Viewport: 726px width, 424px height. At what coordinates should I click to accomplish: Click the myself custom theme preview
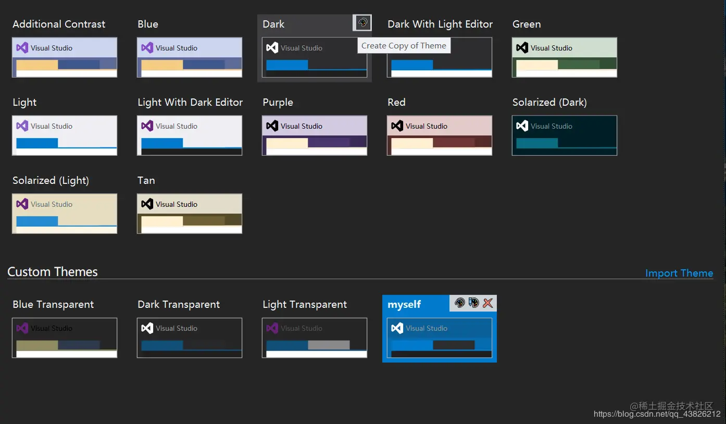pyautogui.click(x=440, y=338)
